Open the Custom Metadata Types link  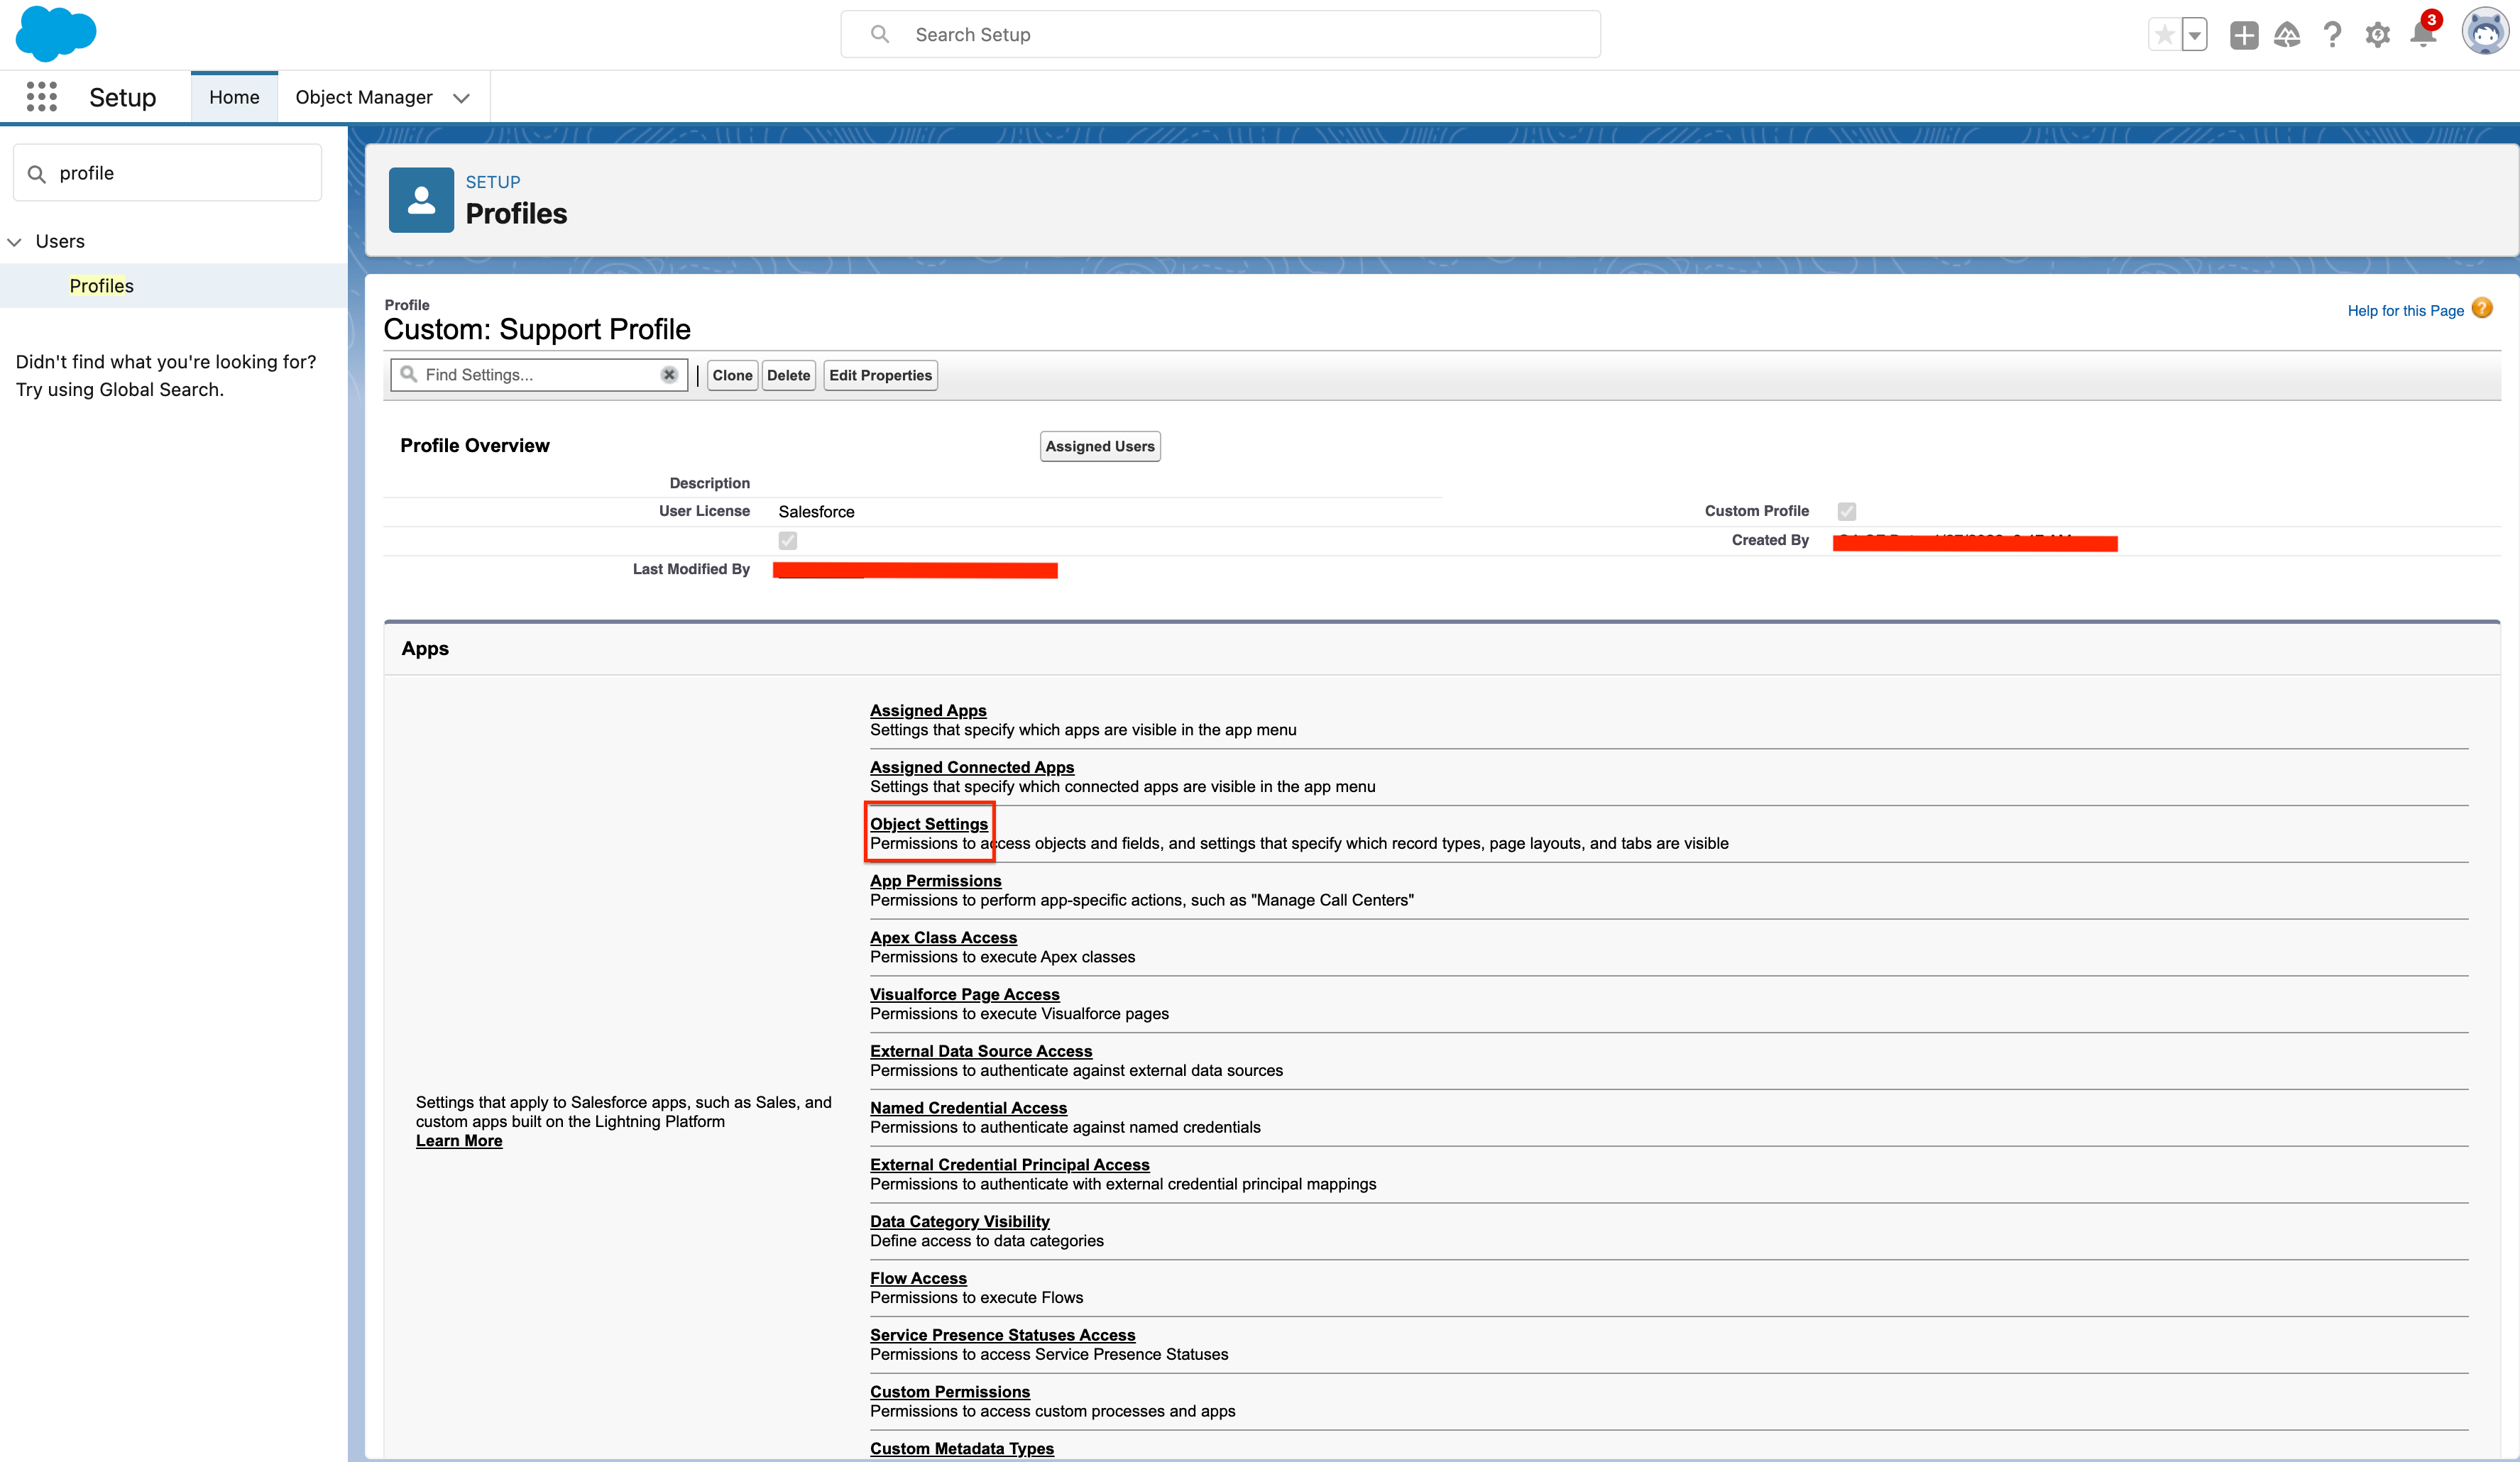[x=962, y=1450]
